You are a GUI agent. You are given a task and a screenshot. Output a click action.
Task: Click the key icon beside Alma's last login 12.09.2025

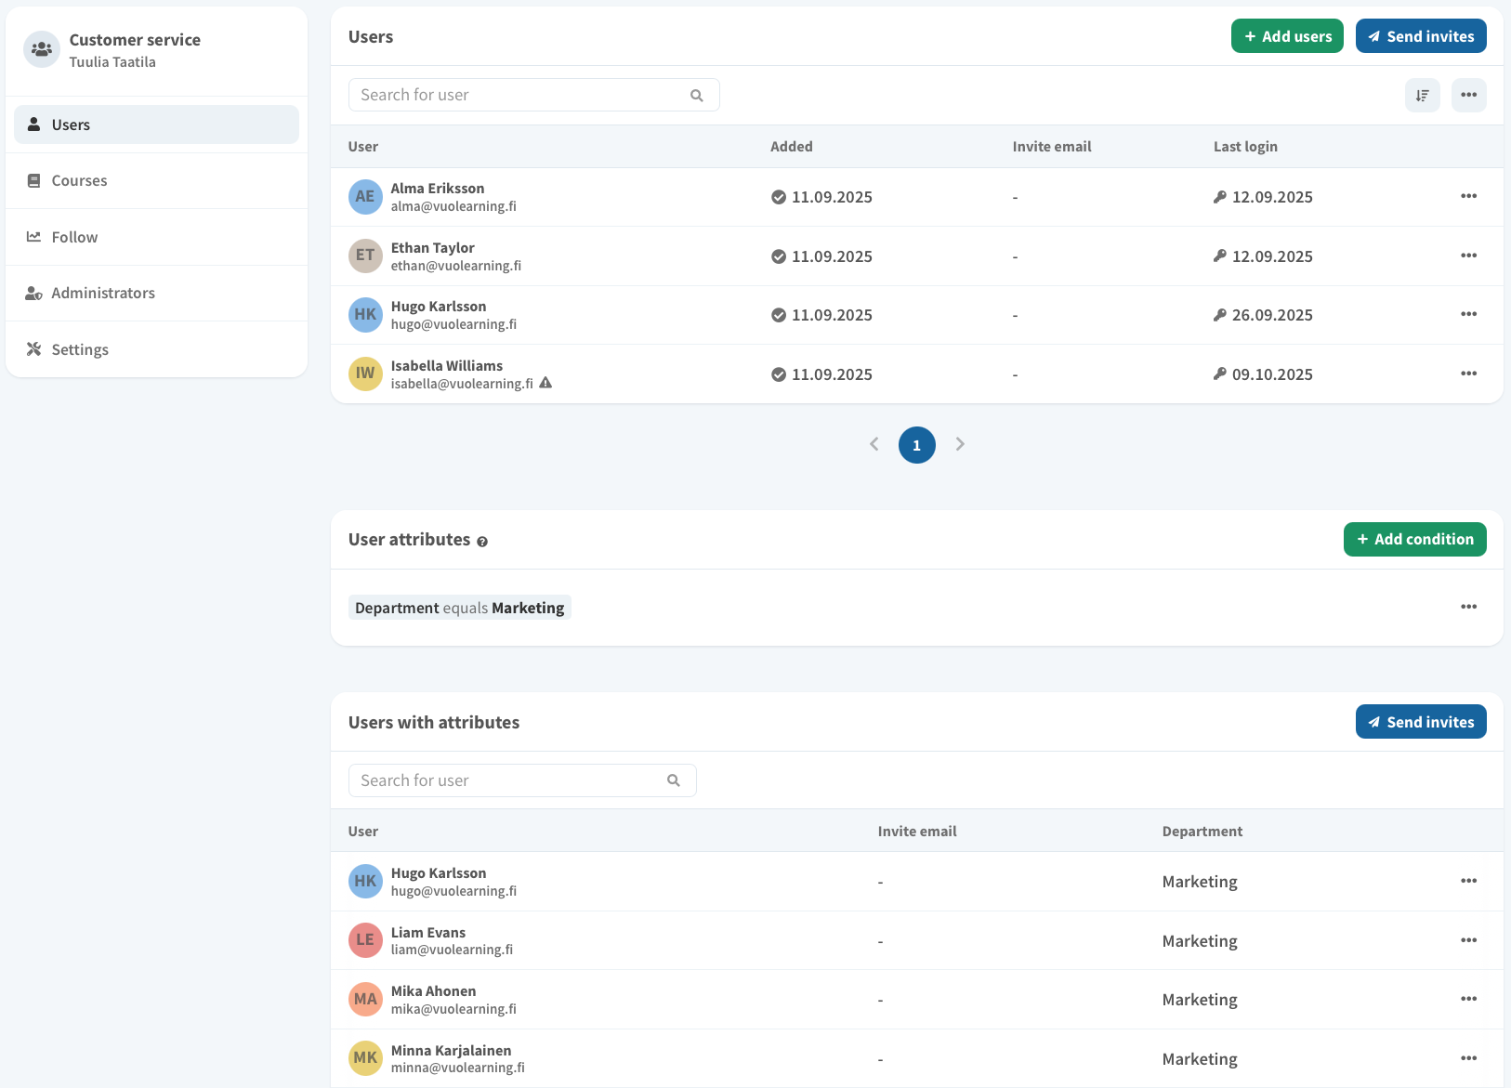point(1220,197)
